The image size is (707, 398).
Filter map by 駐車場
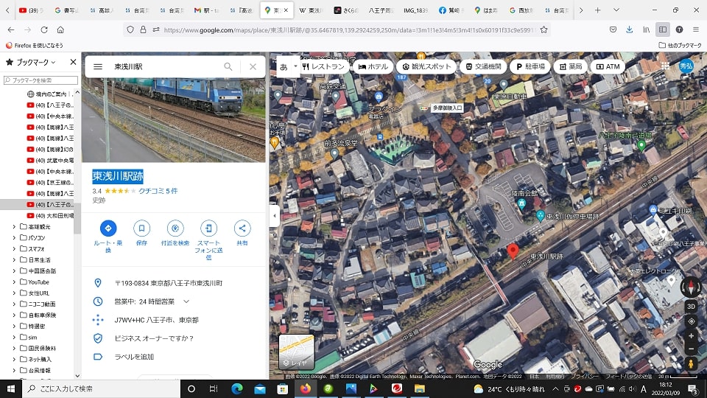tap(530, 66)
